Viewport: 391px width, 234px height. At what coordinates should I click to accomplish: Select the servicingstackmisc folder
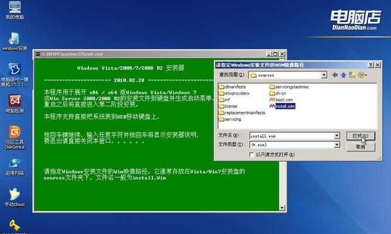(x=289, y=87)
